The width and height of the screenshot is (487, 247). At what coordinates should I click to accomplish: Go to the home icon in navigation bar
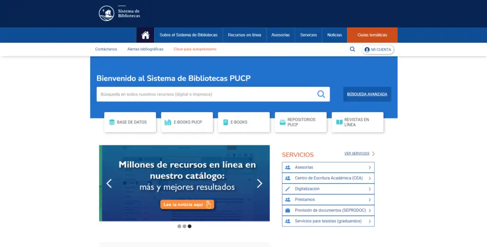[146, 35]
